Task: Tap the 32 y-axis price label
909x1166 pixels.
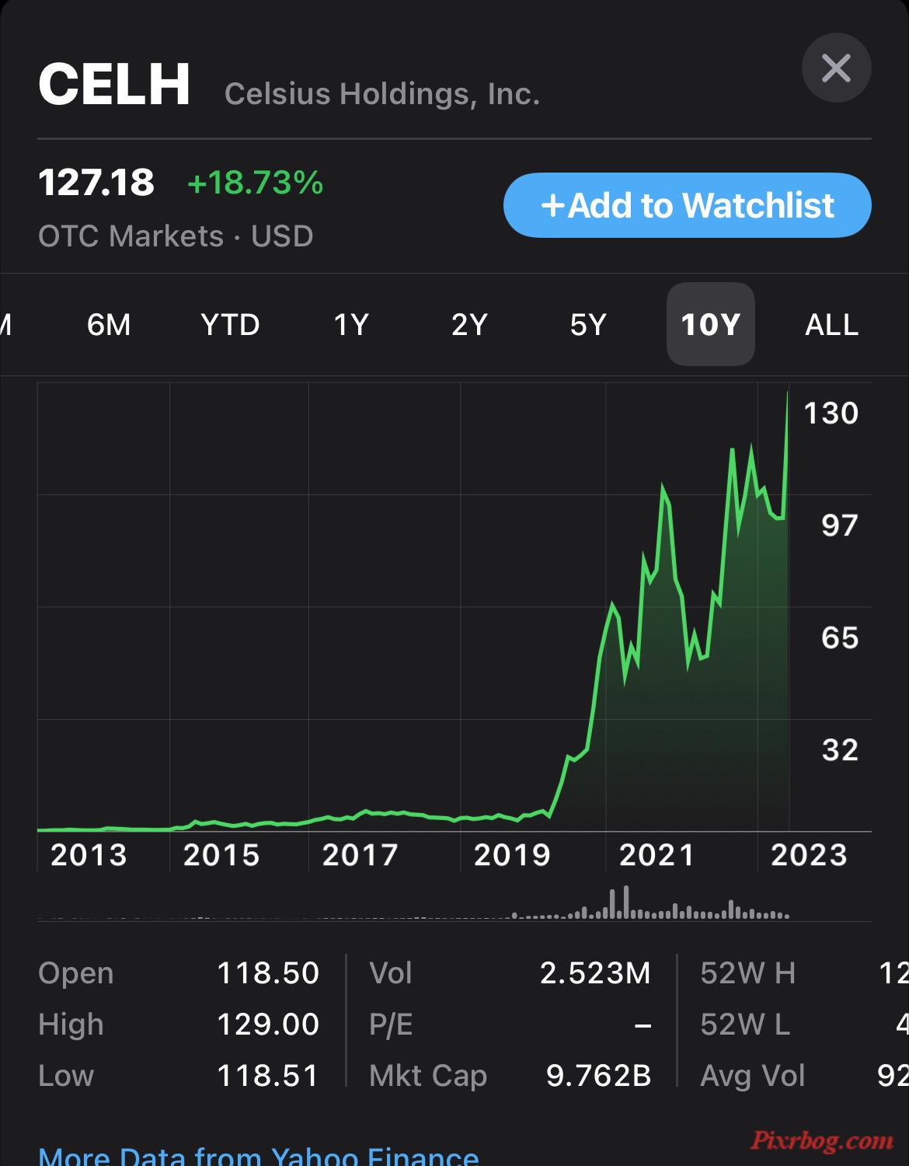Action: [x=840, y=750]
